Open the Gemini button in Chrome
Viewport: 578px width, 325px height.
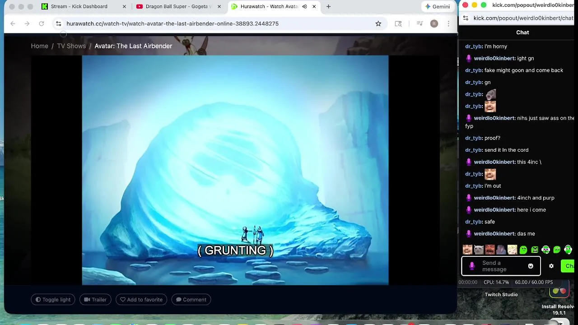tap(437, 6)
